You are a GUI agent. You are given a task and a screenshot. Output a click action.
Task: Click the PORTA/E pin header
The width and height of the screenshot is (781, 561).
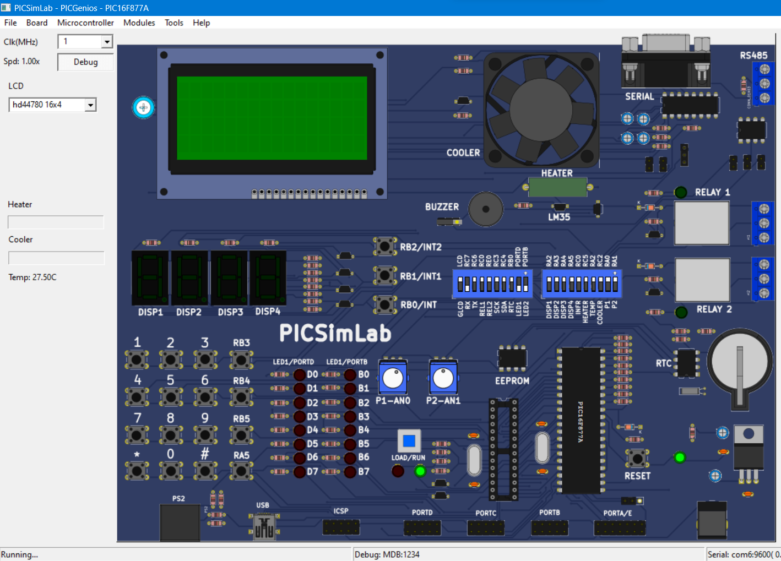pos(620,528)
